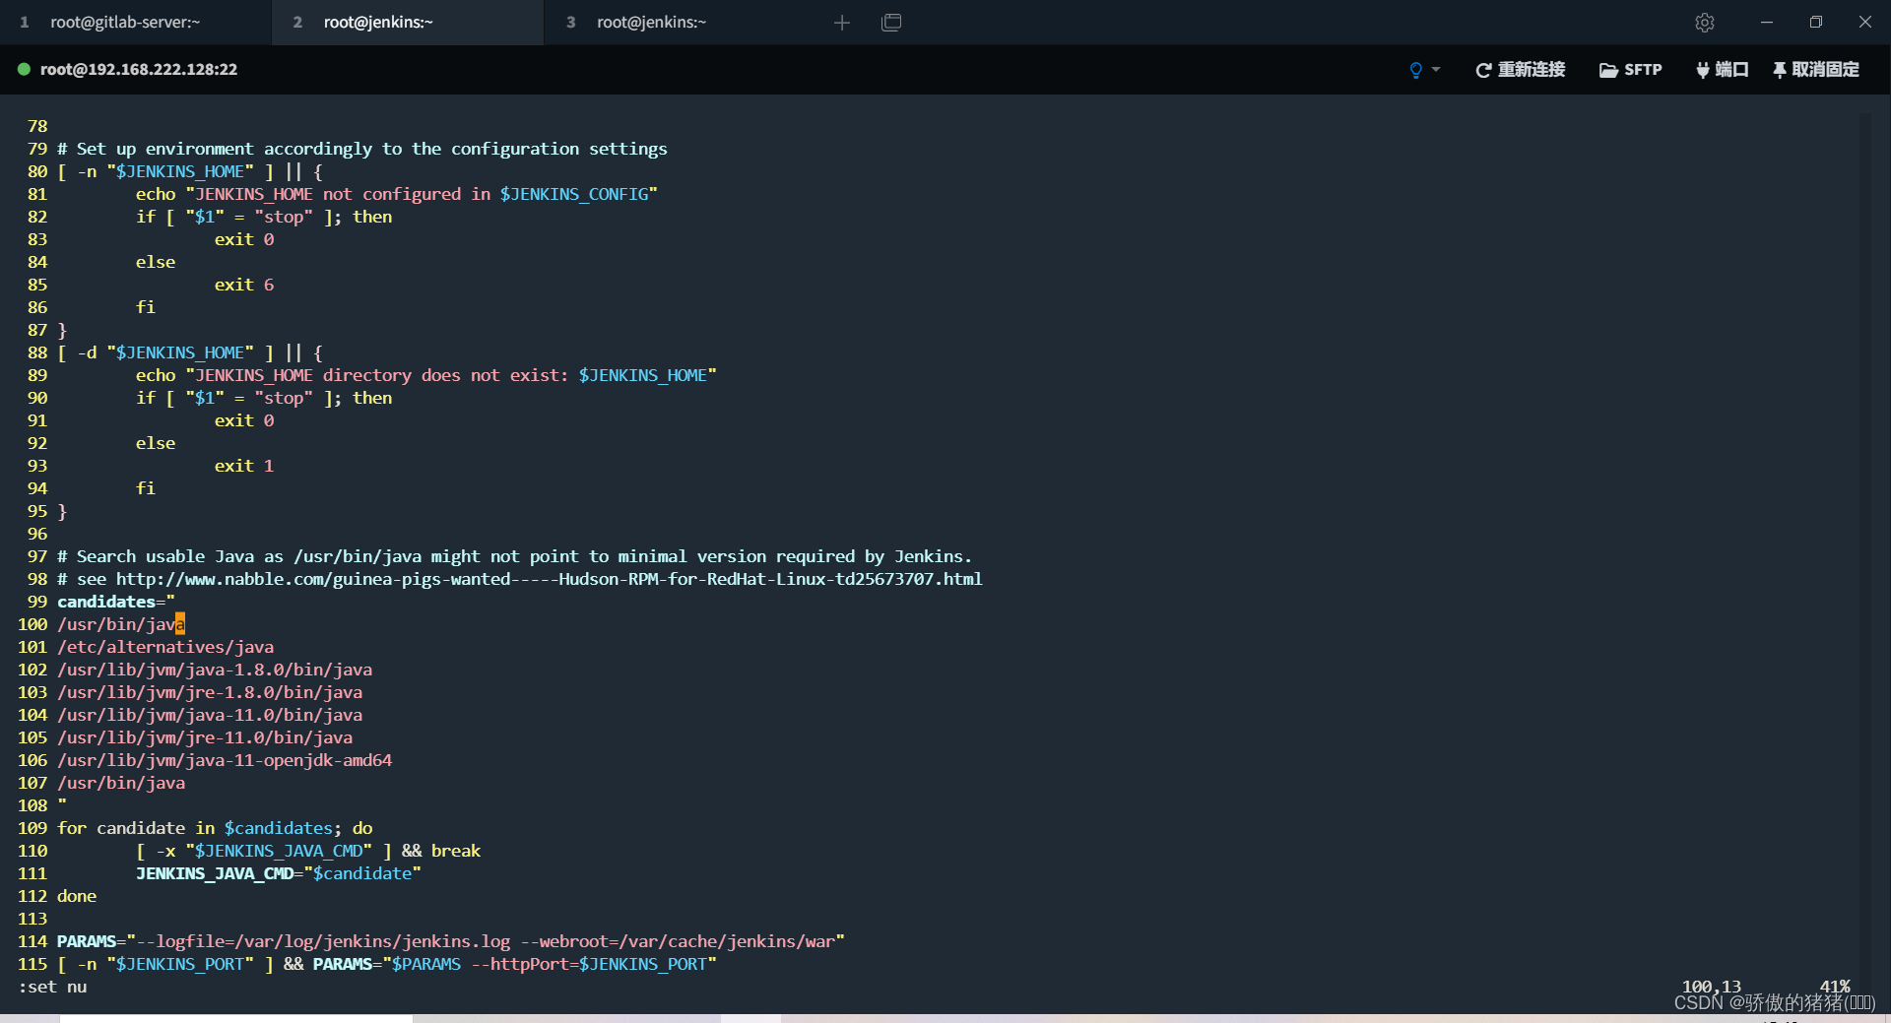Click [ -n "$JENKINS_HOME" ] line 80
Screen dimensions: 1891x1023
(190, 171)
